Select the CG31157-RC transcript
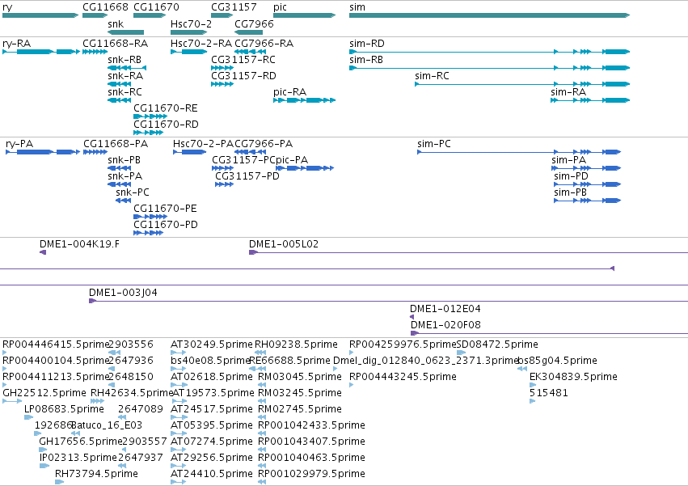Viewport: 688px width, 486px height. tap(222, 68)
